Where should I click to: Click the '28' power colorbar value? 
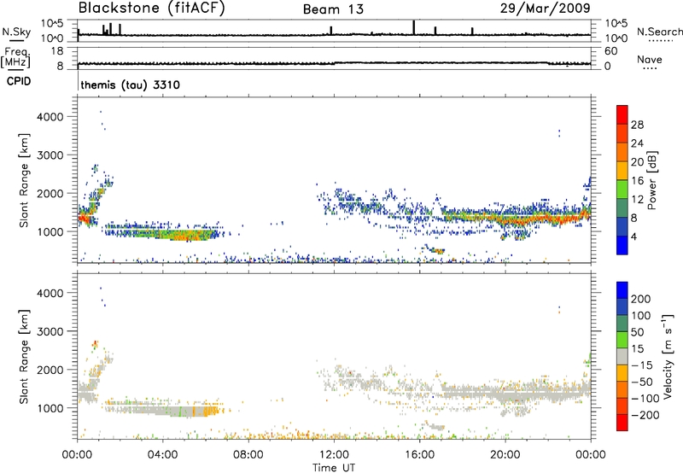pos(637,125)
